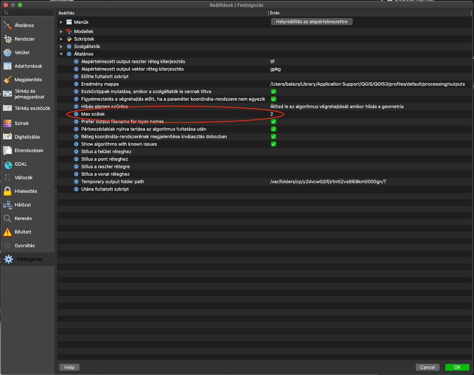
Task: Click Helyreállítás az alapértelmezettre button
Action: coord(311,22)
